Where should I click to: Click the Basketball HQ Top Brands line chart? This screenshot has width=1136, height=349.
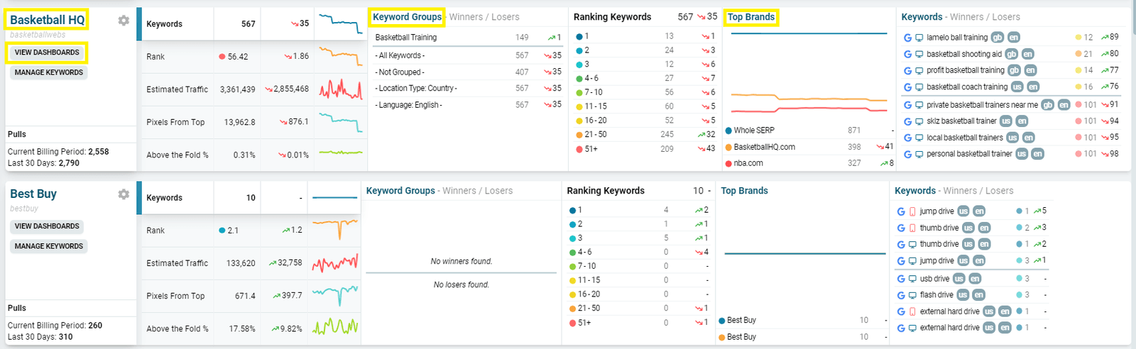point(809,73)
